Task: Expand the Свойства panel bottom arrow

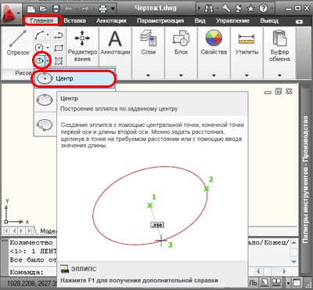Action: coord(214,75)
